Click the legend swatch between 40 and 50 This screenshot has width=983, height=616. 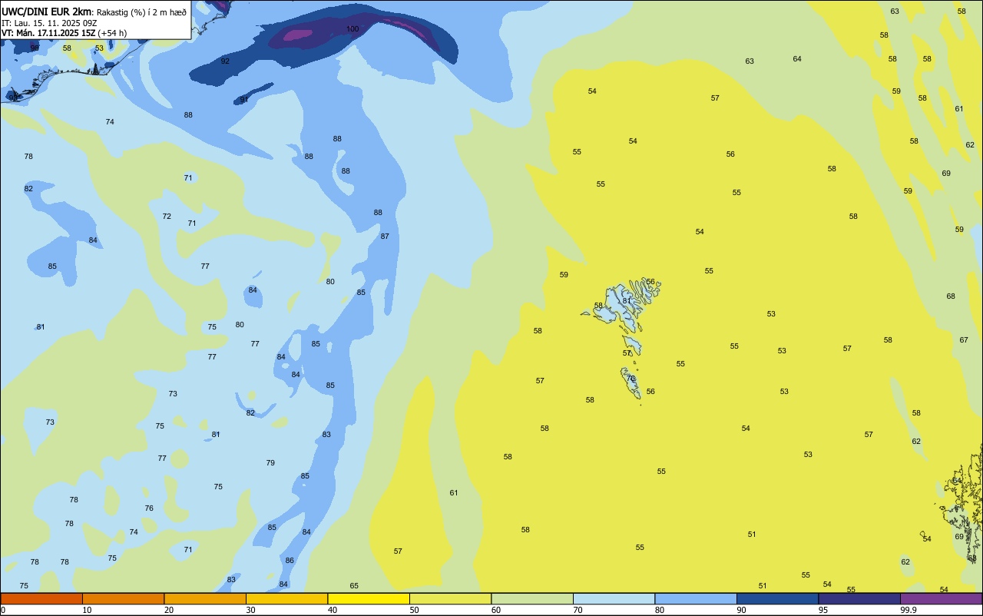point(369,598)
